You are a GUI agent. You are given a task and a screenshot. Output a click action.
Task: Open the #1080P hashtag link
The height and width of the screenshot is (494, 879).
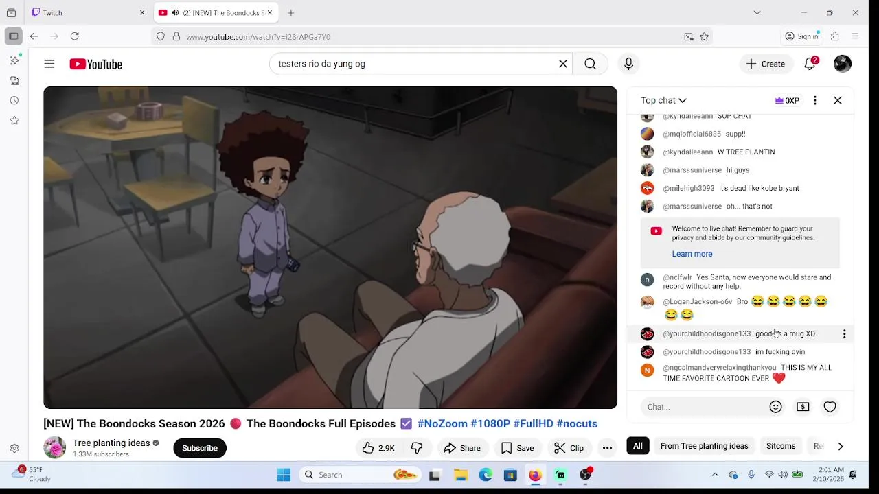pos(490,424)
